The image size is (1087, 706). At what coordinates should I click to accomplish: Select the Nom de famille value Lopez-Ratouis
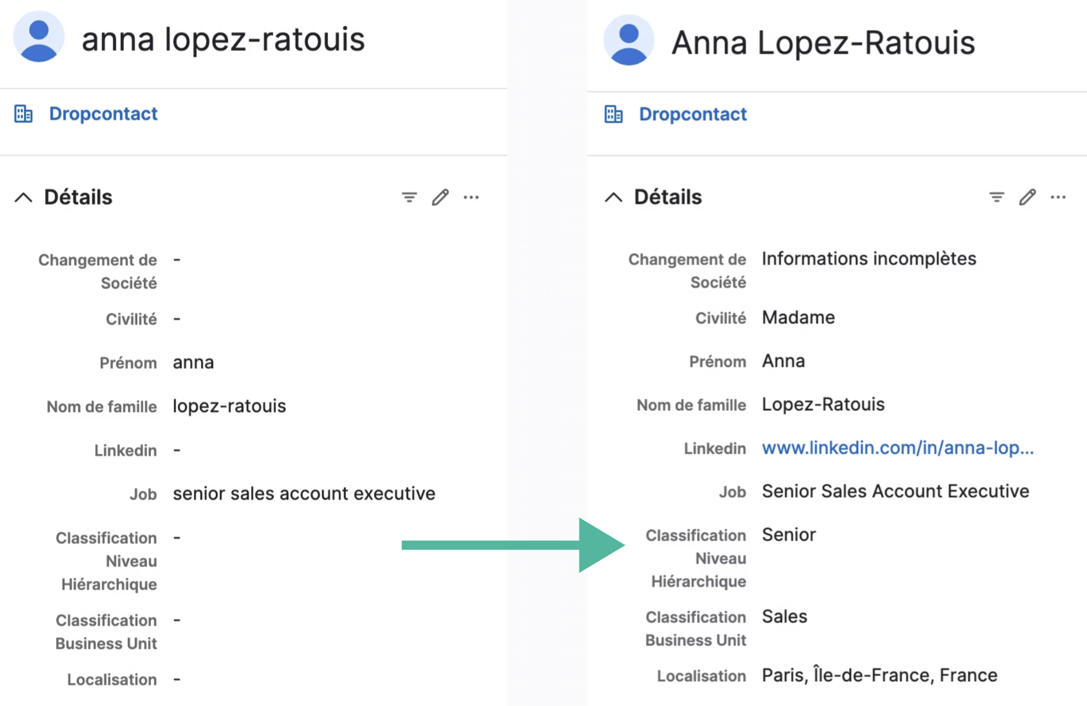pyautogui.click(x=823, y=404)
